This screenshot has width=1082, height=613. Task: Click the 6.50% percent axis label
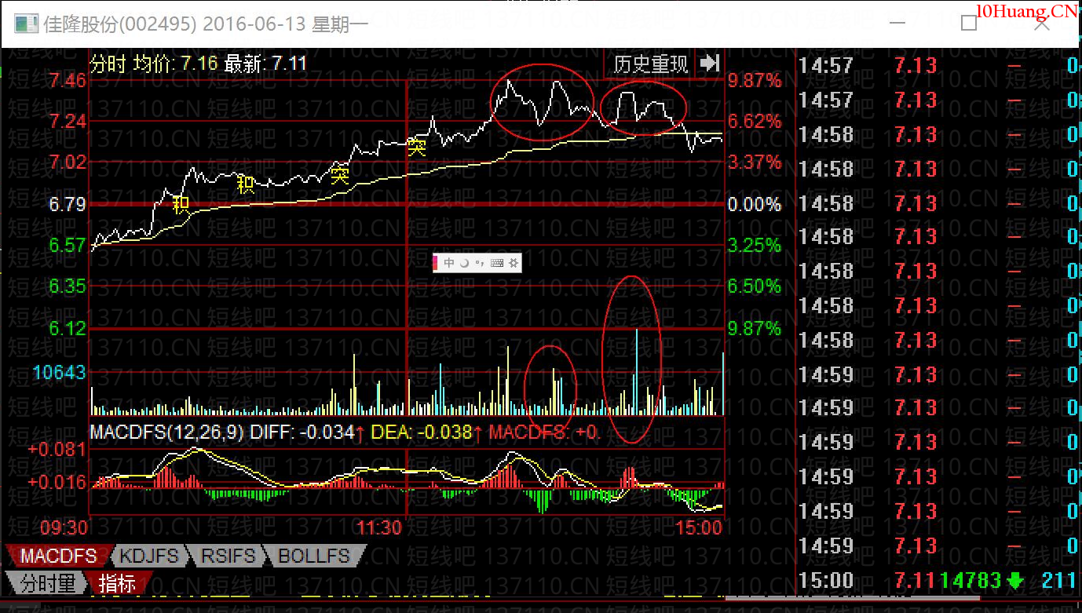(x=755, y=286)
